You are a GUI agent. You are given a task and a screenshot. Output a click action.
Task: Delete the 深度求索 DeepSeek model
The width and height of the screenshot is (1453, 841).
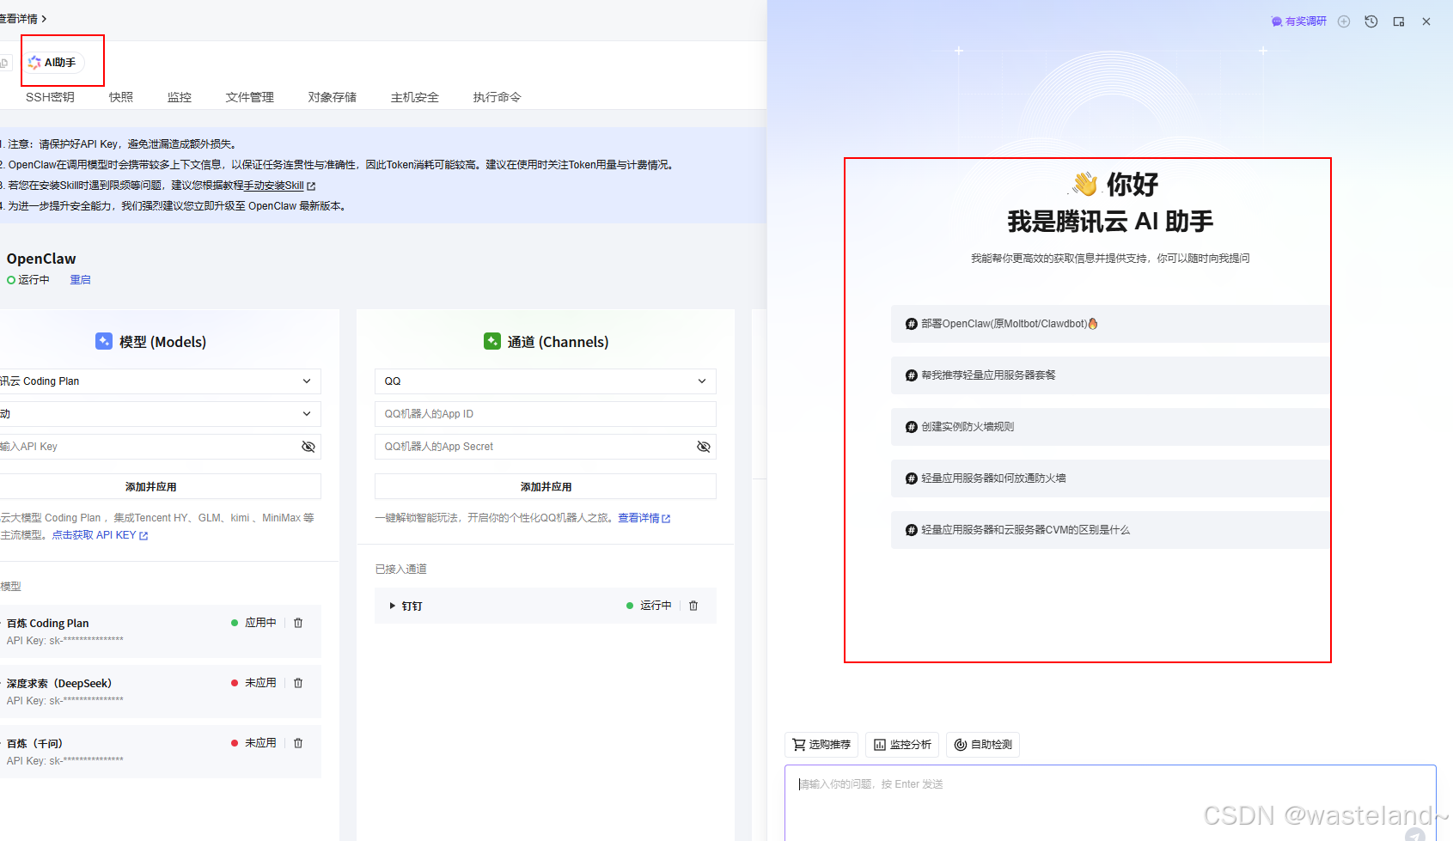(x=298, y=683)
